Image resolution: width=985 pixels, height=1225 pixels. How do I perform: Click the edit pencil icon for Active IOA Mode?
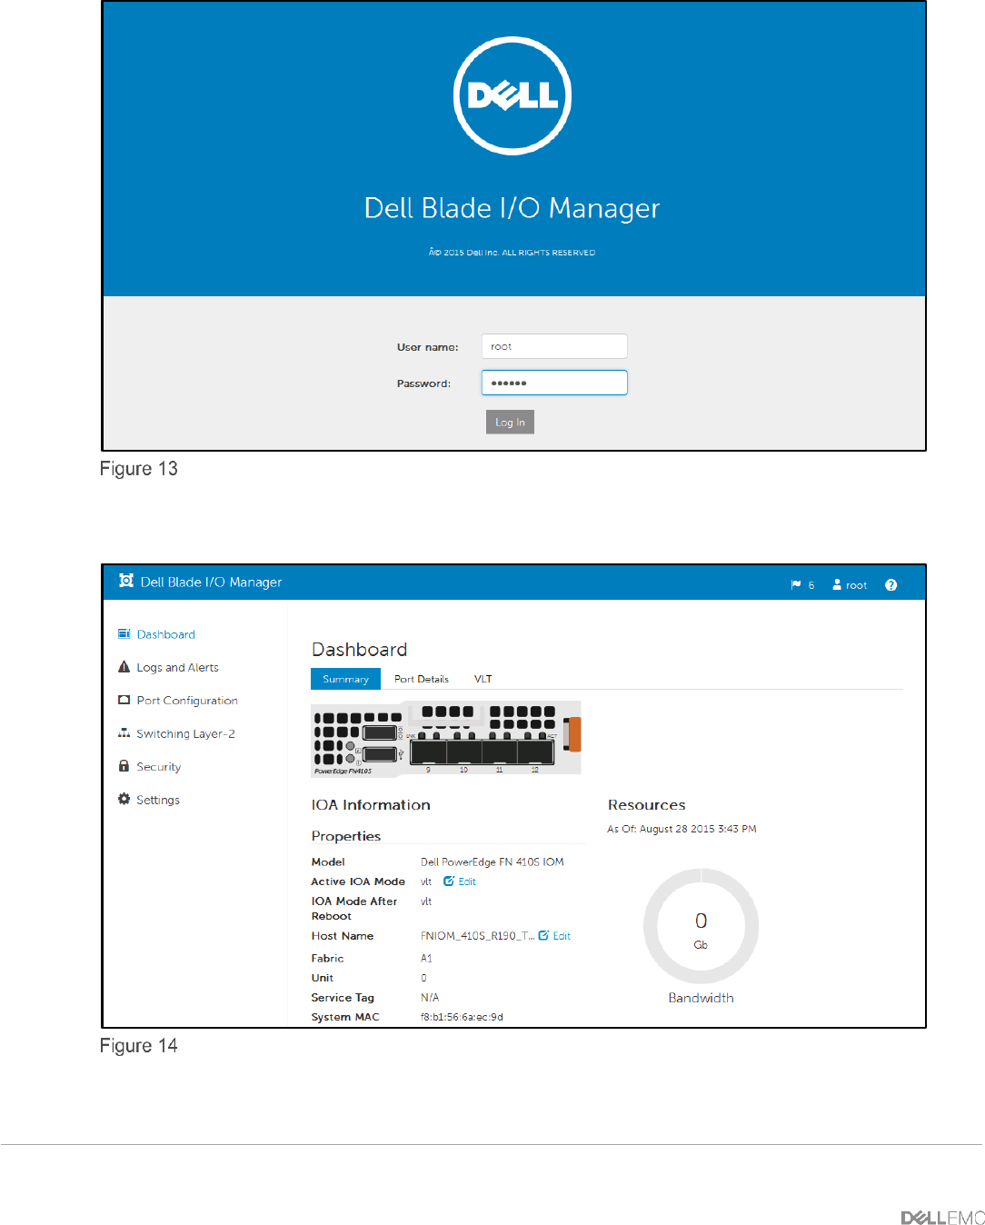click(449, 881)
